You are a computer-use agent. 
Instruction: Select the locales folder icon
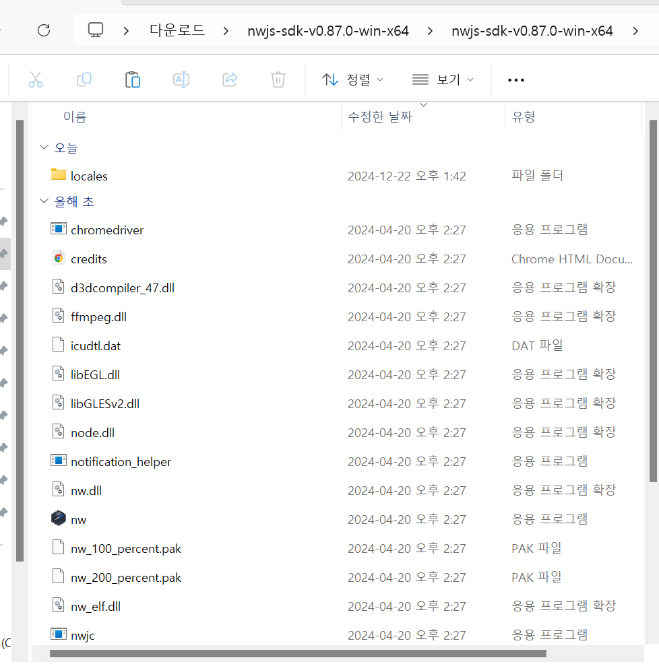pos(59,175)
